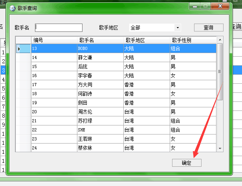Screen dimensions: 242x186
Task: Click the 编号 cell 15
Action: [54, 66]
